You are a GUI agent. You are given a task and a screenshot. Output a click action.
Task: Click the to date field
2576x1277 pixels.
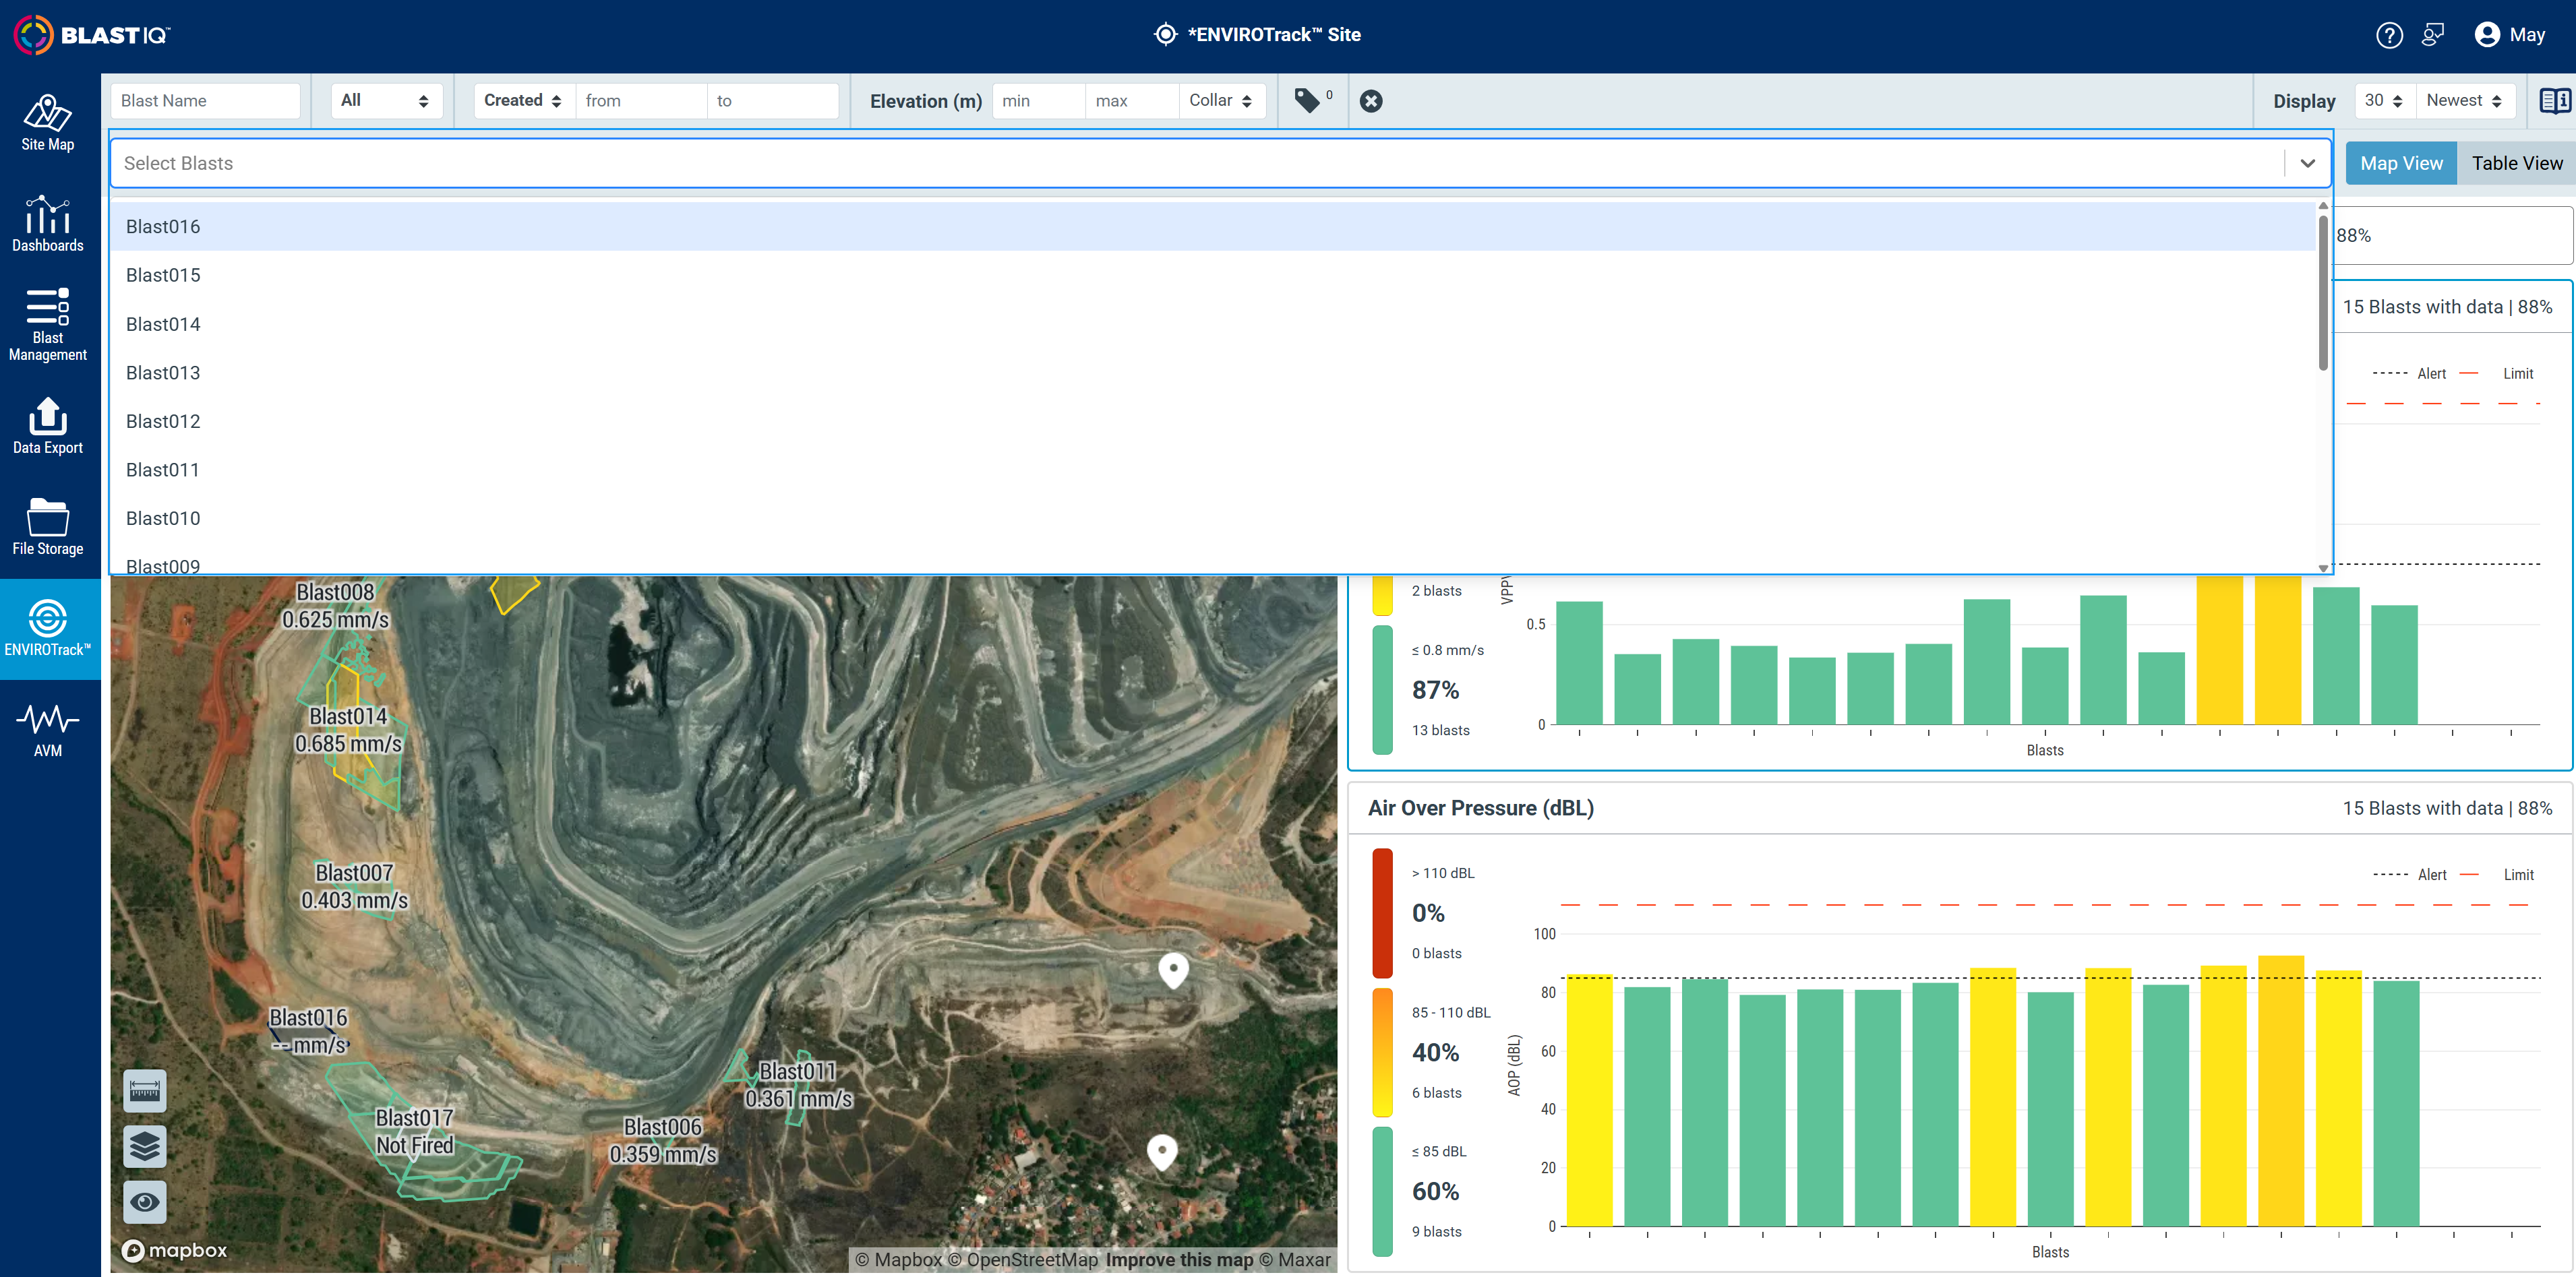772,101
